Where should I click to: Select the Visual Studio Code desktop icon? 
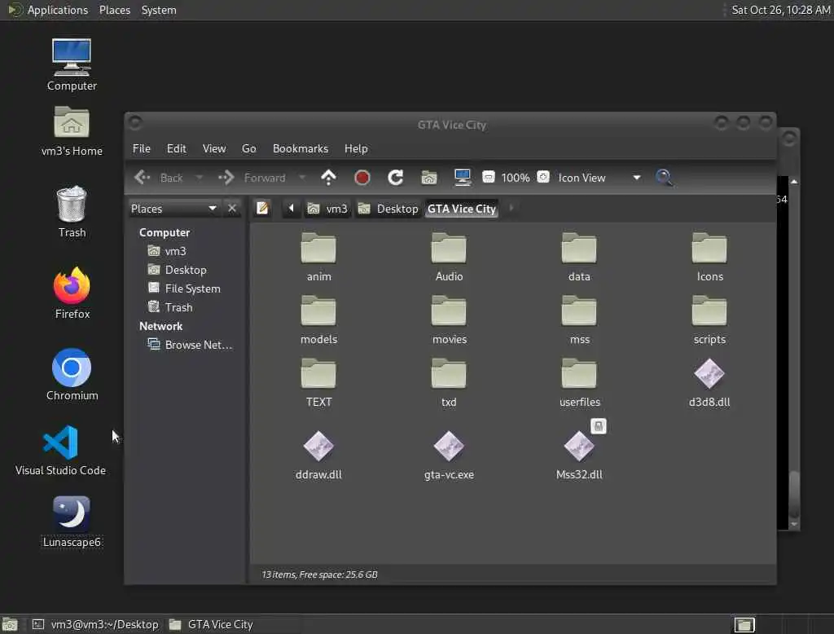click(x=60, y=450)
